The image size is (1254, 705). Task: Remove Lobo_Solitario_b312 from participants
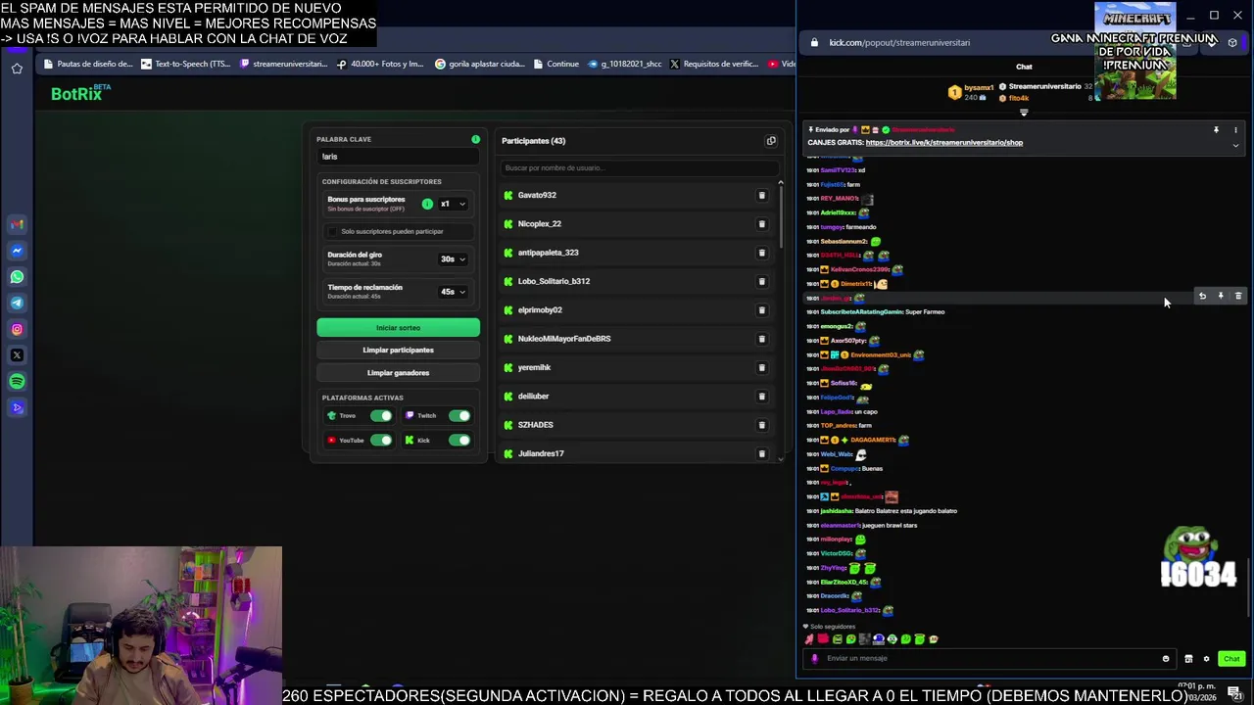click(x=761, y=281)
